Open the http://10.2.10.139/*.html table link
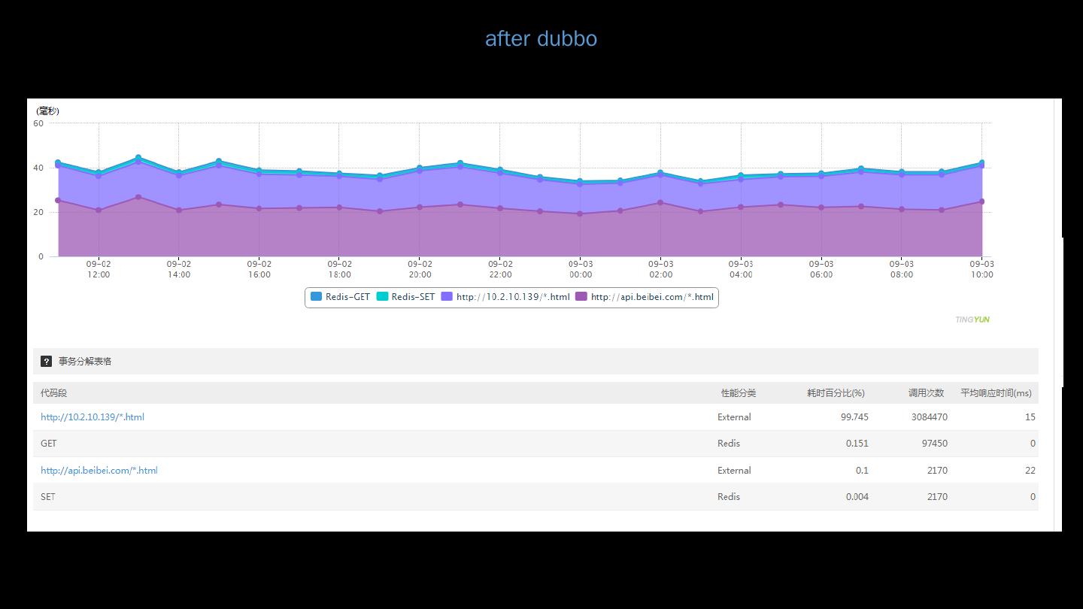The height and width of the screenshot is (609, 1083). point(93,417)
